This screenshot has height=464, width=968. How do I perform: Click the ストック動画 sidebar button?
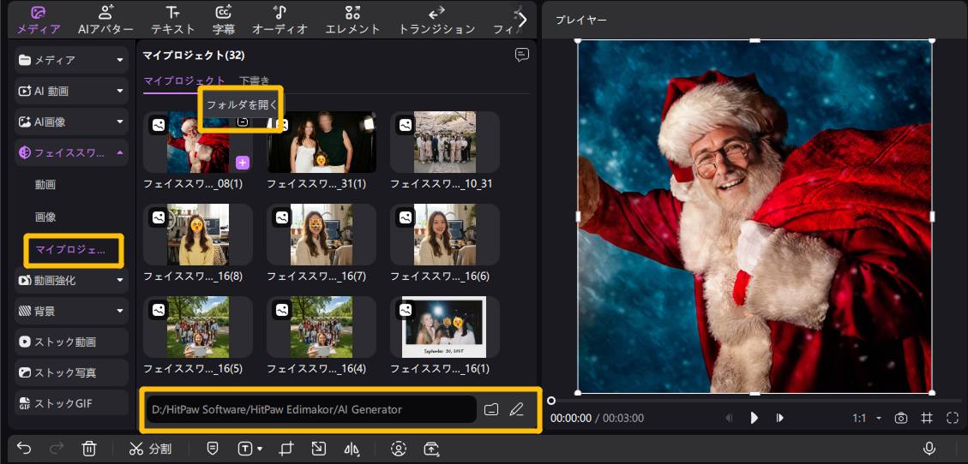point(72,342)
